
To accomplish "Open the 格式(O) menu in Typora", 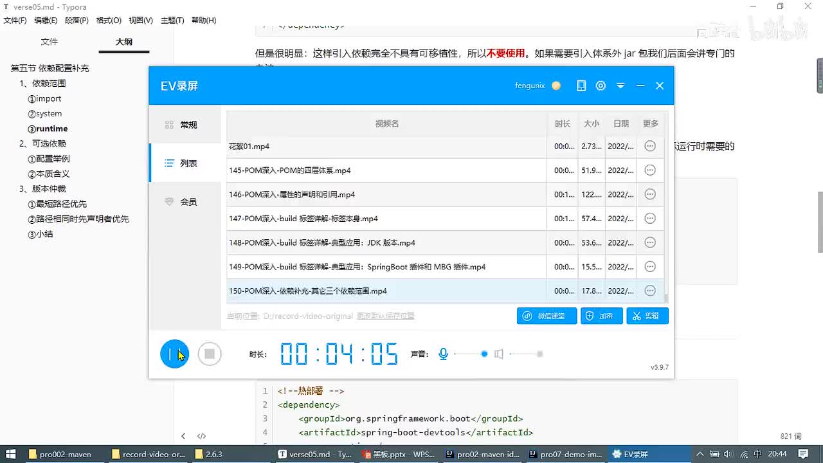I will [109, 21].
